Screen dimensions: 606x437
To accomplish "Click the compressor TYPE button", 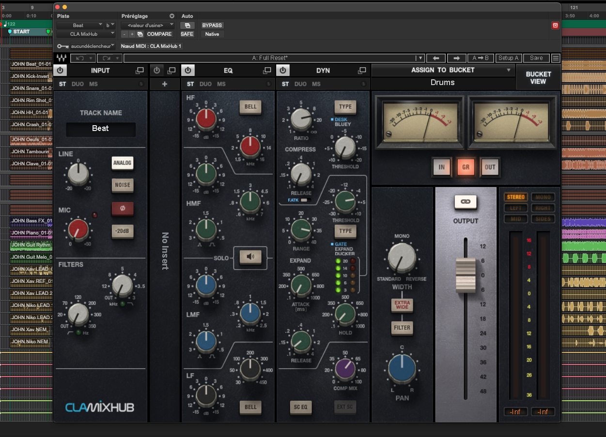I will pyautogui.click(x=345, y=107).
